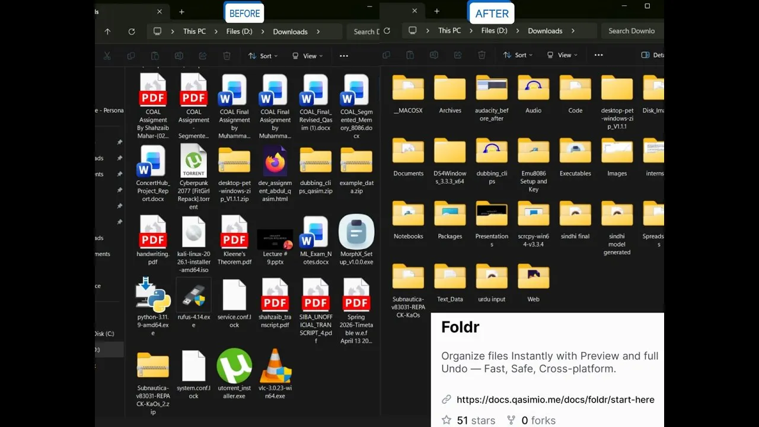759x427 pixels.
Task: Click Downloads in the left BEFORE window breadcrumb
Action: (291, 31)
